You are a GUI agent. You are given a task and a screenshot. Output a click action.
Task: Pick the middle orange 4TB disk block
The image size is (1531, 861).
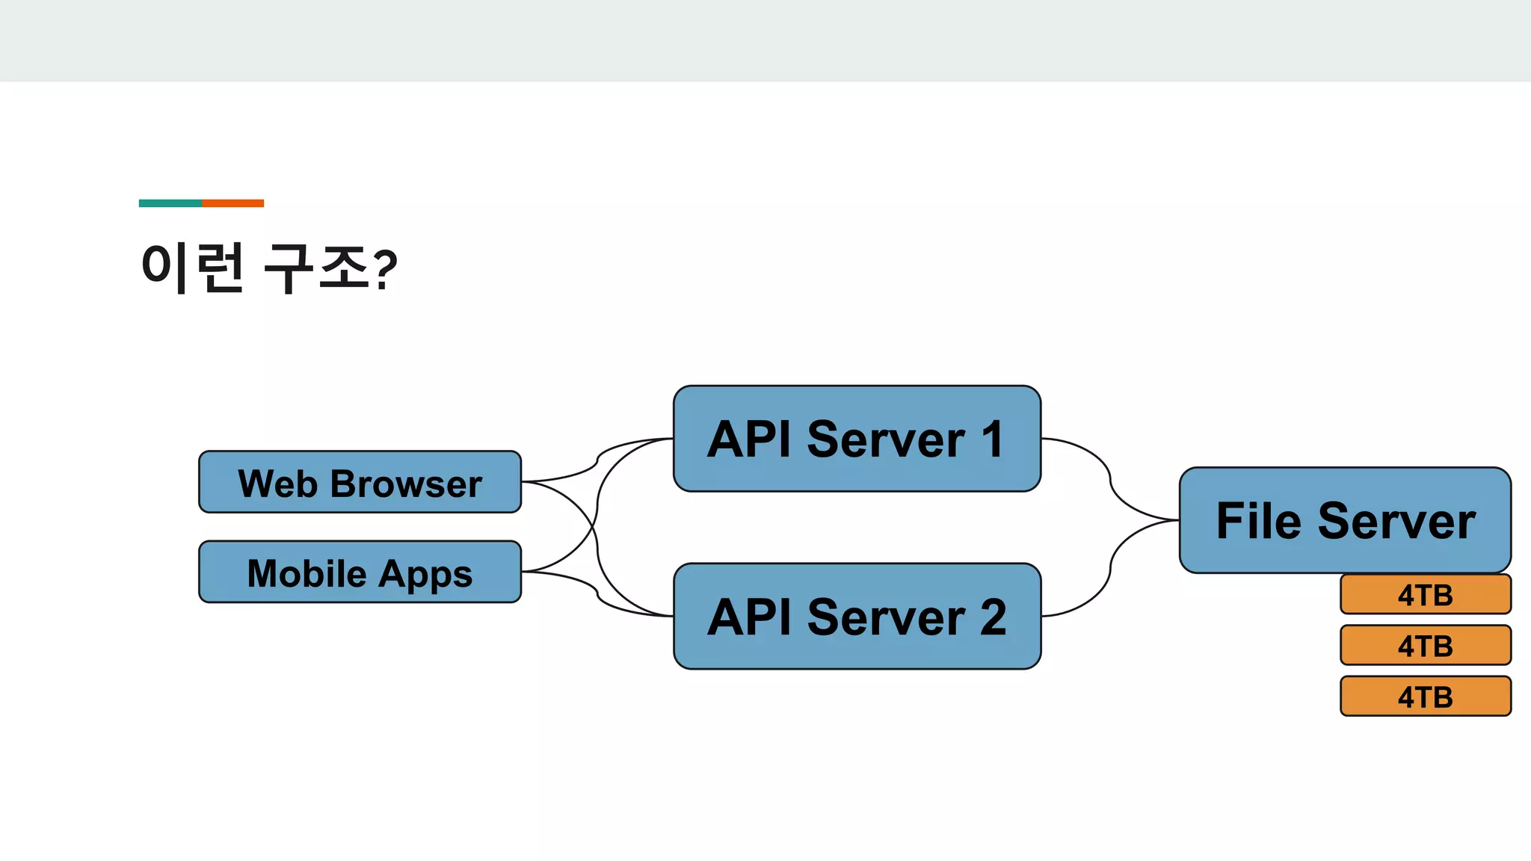(1425, 646)
